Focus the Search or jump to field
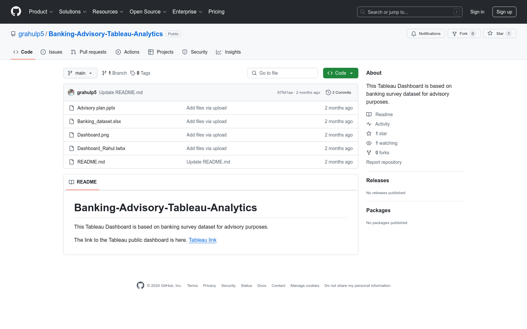 pyautogui.click(x=410, y=12)
